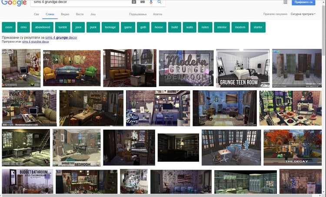Filter by the 'goth' chip
The height and width of the screenshot is (197, 326).
click(x=143, y=27)
